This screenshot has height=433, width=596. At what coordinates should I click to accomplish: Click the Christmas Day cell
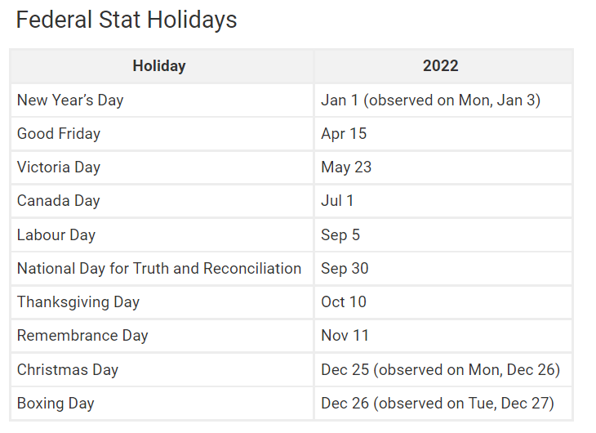click(68, 370)
